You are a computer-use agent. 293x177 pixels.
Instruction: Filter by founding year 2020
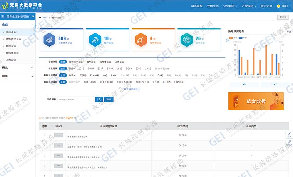tap(72, 68)
